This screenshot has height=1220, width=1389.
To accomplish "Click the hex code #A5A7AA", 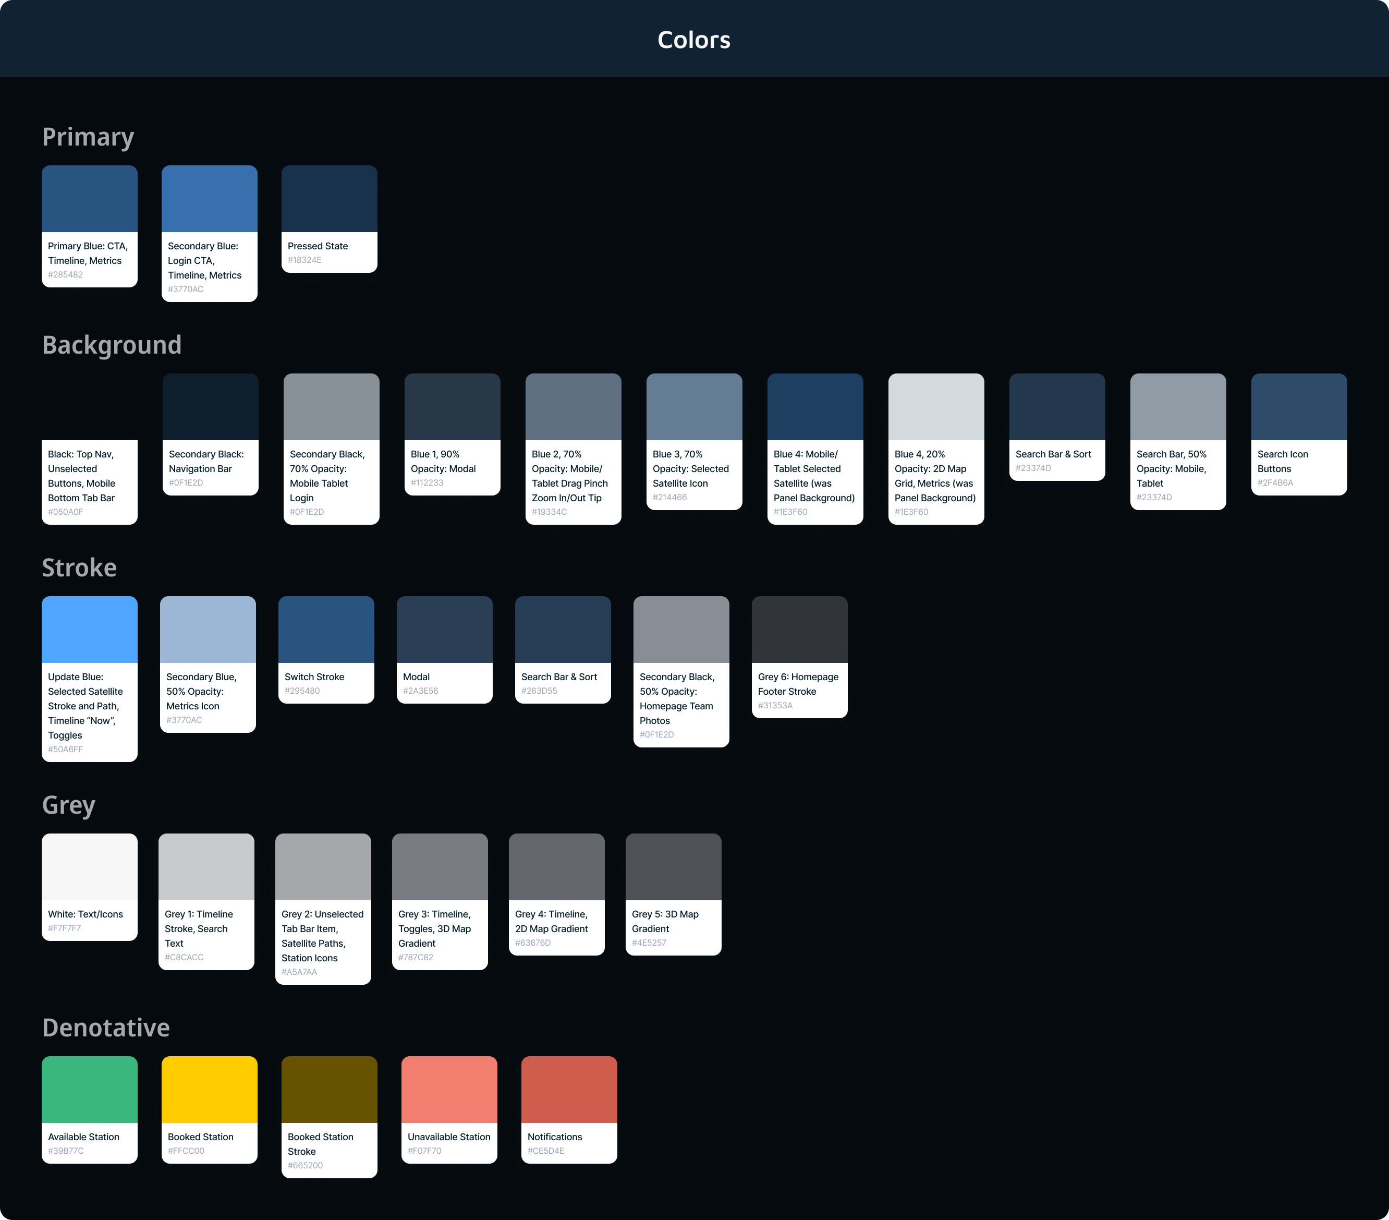I will click(299, 973).
